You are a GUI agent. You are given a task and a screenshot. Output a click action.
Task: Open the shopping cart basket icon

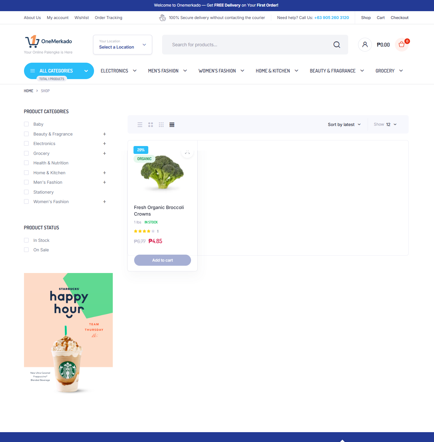pyautogui.click(x=401, y=45)
